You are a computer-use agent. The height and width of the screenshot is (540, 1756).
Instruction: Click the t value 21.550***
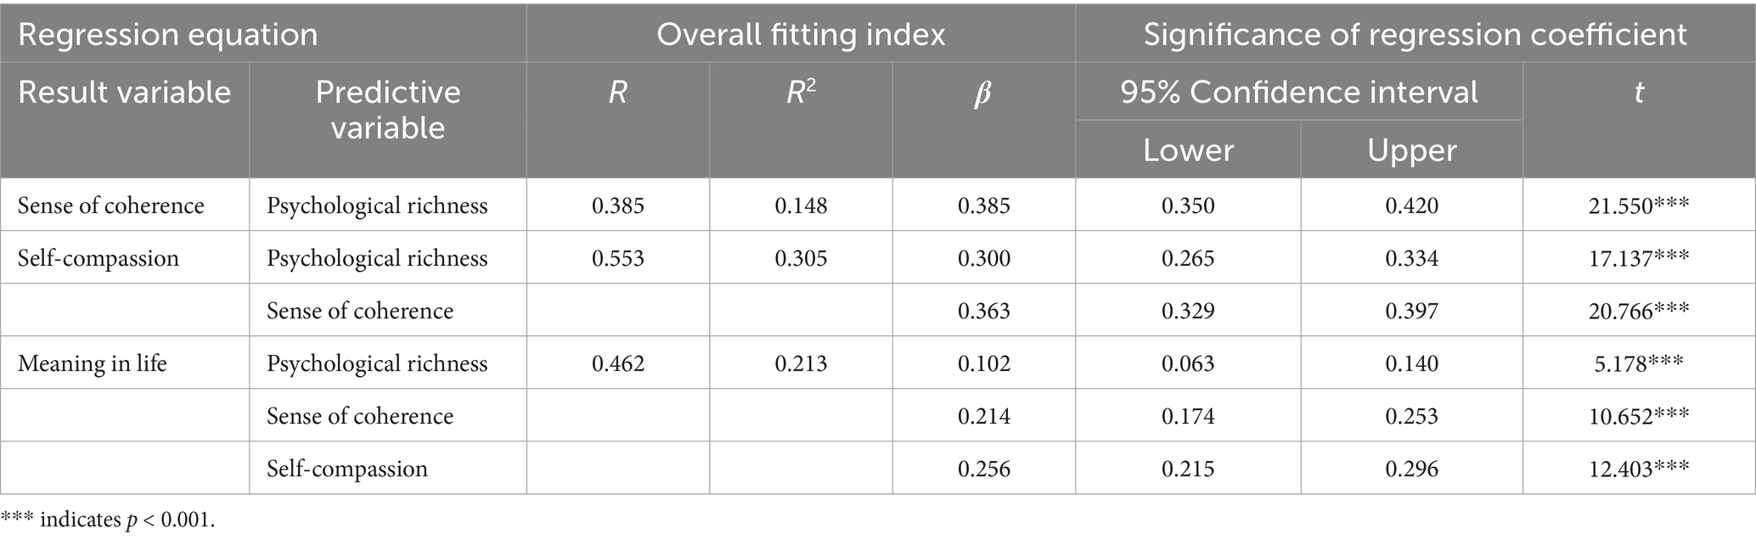(1639, 205)
